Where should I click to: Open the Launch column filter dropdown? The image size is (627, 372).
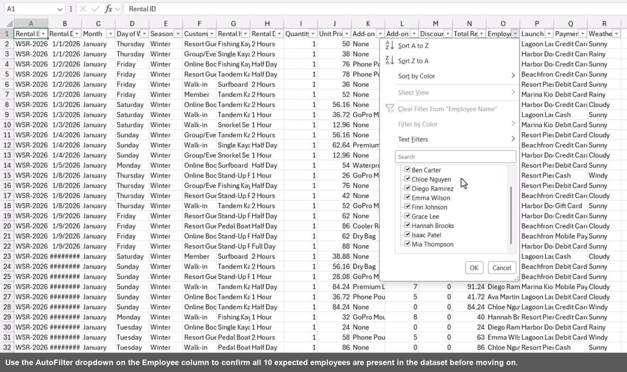coord(549,34)
